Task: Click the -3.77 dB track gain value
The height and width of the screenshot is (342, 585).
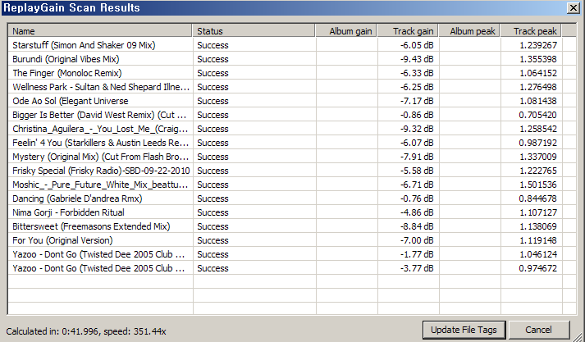Action: pos(417,268)
